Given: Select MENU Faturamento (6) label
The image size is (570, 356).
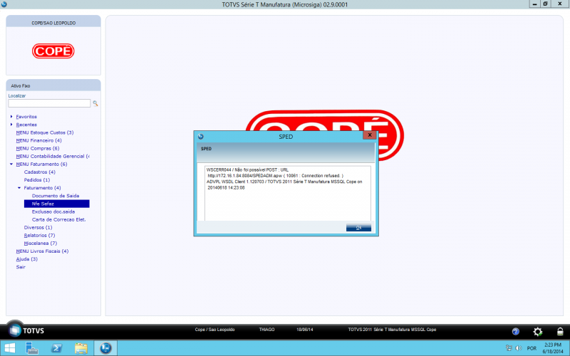Looking at the screenshot, I should (x=42, y=164).
